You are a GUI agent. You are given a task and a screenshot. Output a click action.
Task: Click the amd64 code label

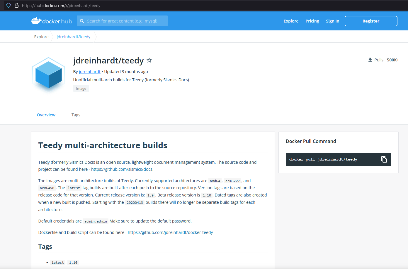point(215,181)
